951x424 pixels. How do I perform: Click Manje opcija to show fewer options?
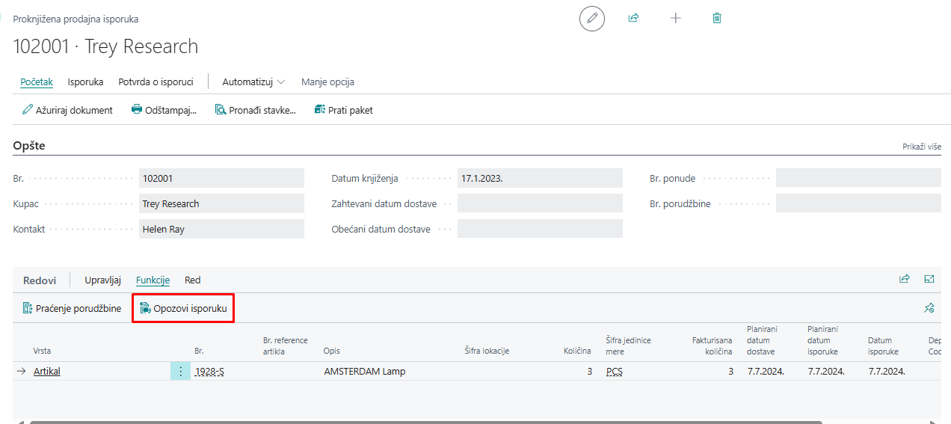[x=327, y=82]
